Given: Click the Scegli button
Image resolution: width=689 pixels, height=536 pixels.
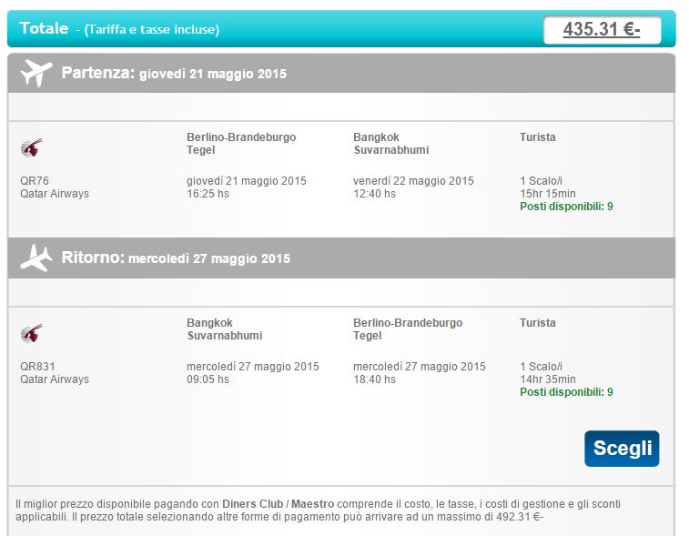Looking at the screenshot, I should click(622, 448).
